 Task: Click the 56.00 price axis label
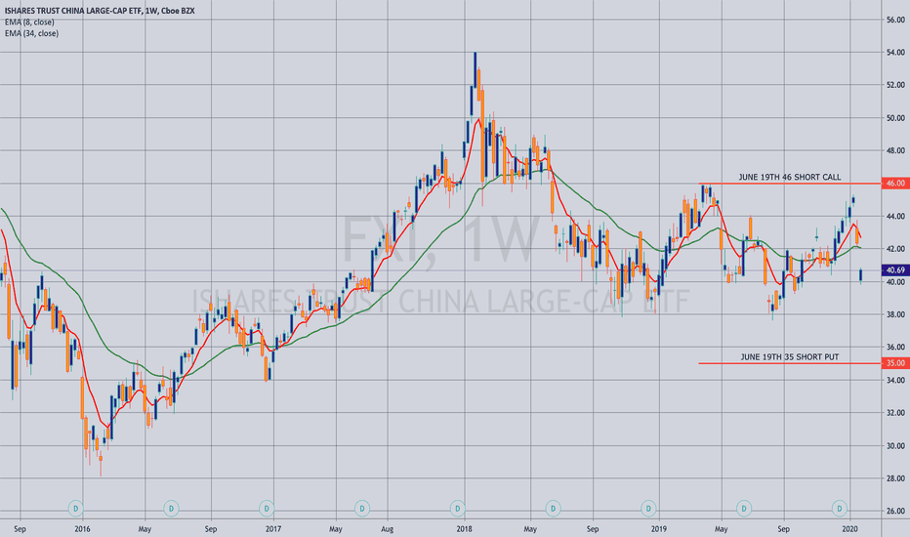click(895, 20)
